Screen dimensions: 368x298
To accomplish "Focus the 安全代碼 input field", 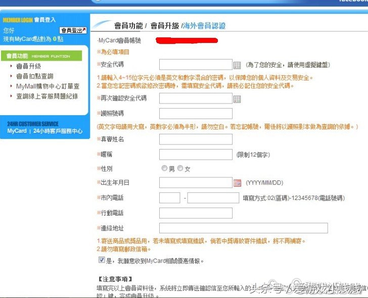I will click(196, 65).
